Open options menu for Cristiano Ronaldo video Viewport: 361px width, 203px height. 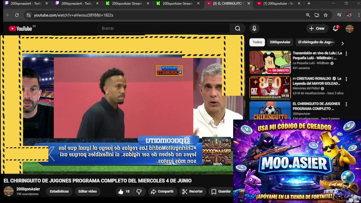(x=346, y=79)
